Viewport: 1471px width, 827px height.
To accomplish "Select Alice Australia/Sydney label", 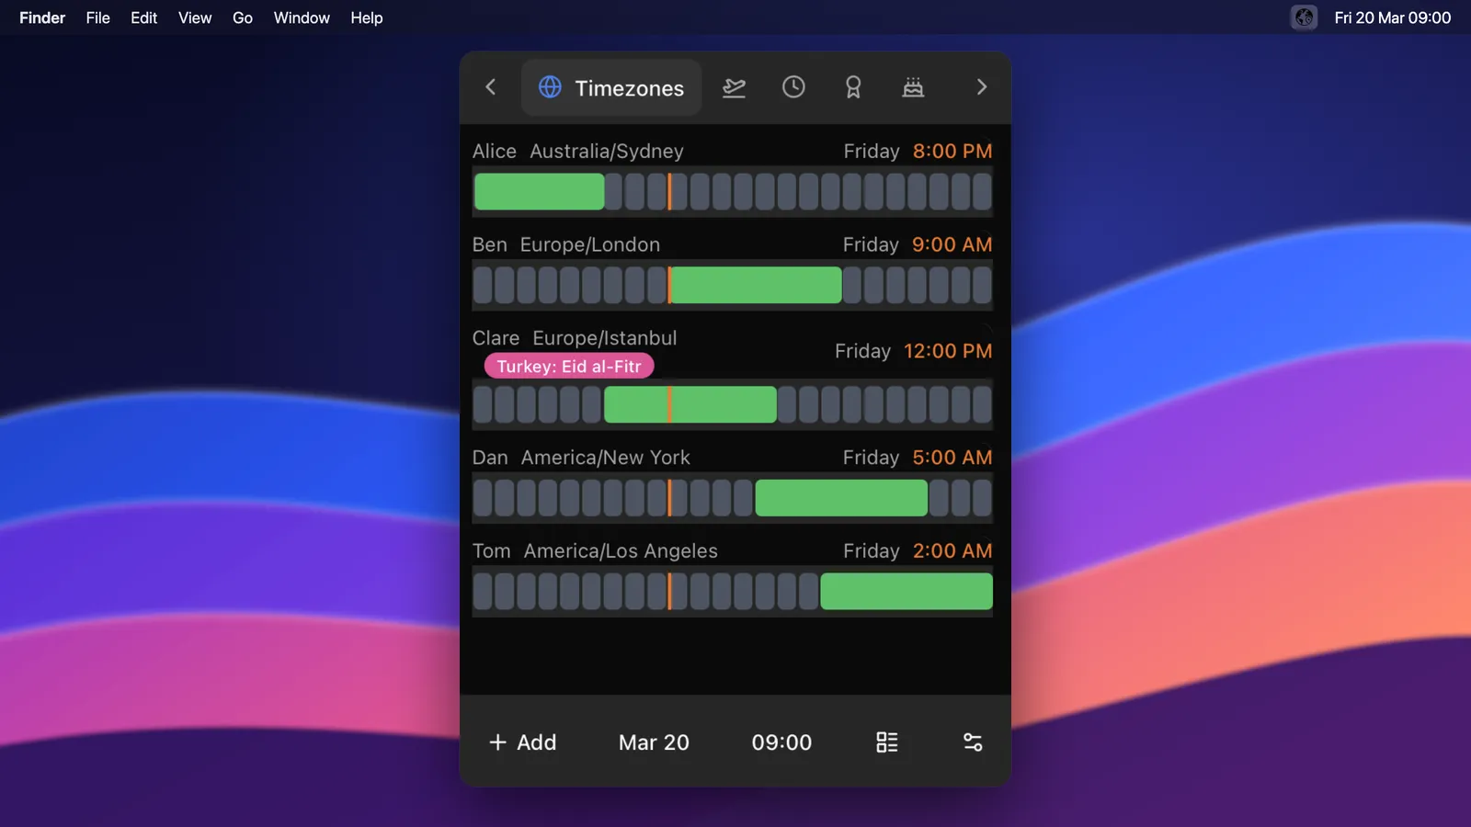I will 577,152.
